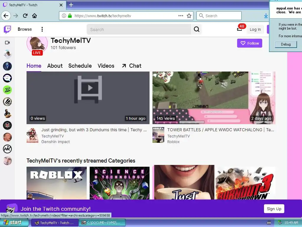Viewport: 302px width, 227px height.
Task: Click the Log In button
Action: tap(255, 29)
